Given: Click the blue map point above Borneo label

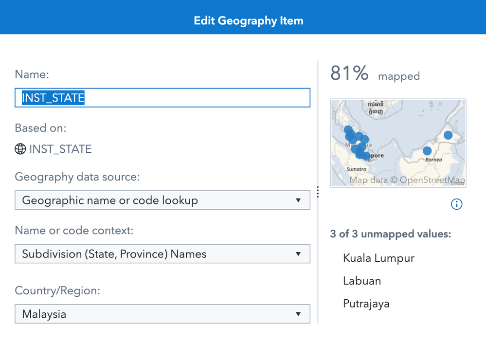Looking at the screenshot, I should point(427,151).
